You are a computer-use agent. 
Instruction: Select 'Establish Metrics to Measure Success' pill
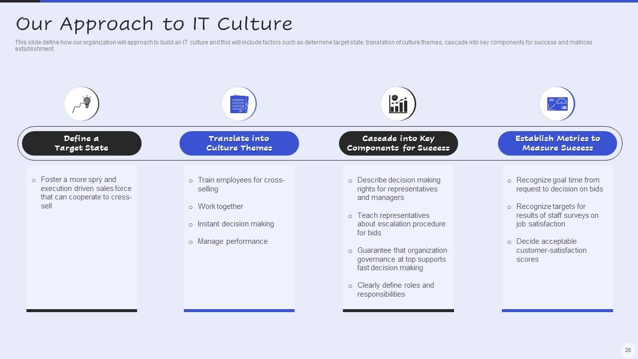(x=557, y=143)
